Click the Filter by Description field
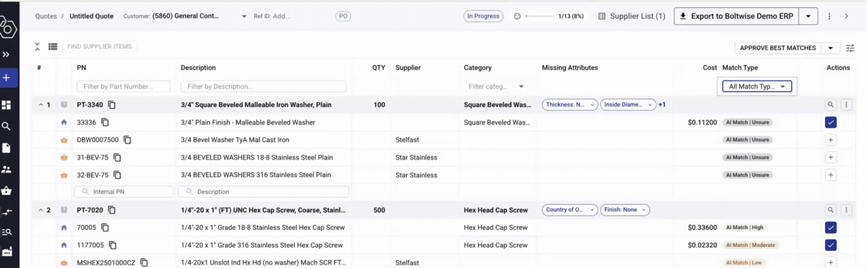This screenshot has height=268, width=867. (x=263, y=87)
